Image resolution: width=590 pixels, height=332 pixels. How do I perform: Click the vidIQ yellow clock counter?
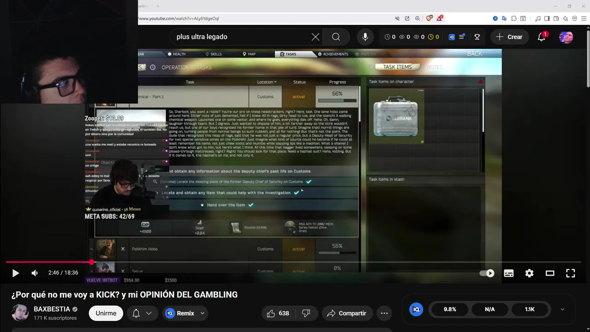pyautogui.click(x=433, y=37)
